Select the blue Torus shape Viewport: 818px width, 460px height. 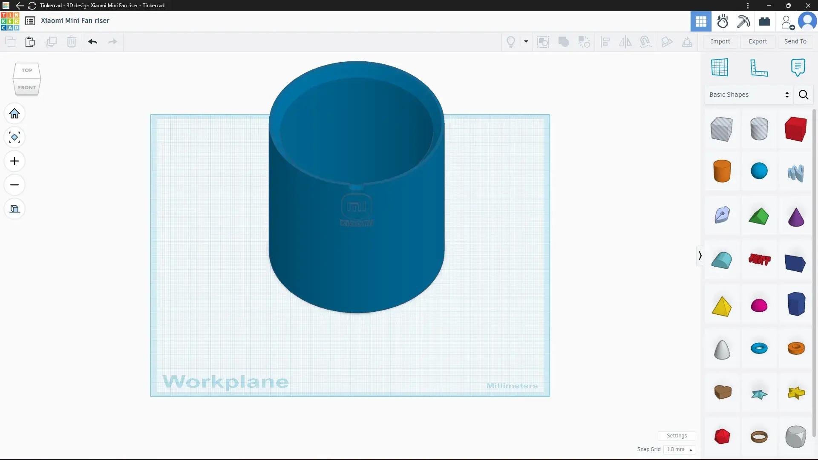coord(759,348)
